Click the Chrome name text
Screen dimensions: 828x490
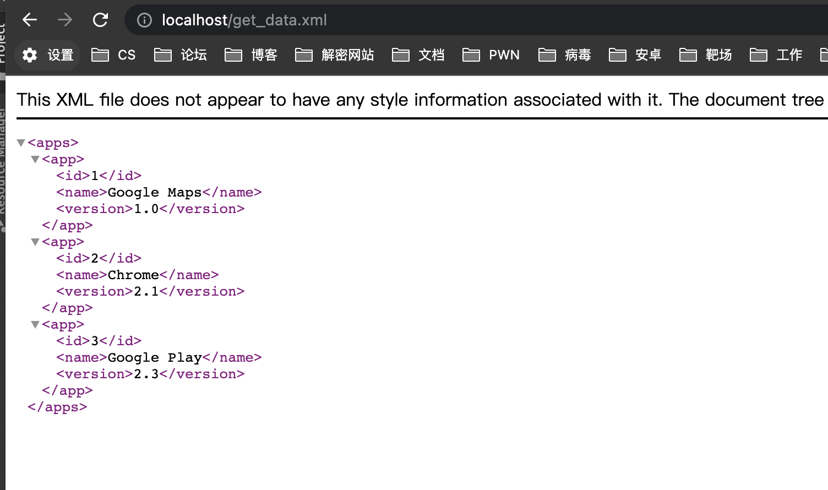(133, 275)
